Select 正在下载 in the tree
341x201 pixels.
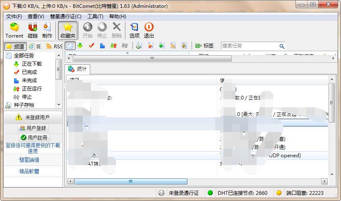tap(32, 64)
